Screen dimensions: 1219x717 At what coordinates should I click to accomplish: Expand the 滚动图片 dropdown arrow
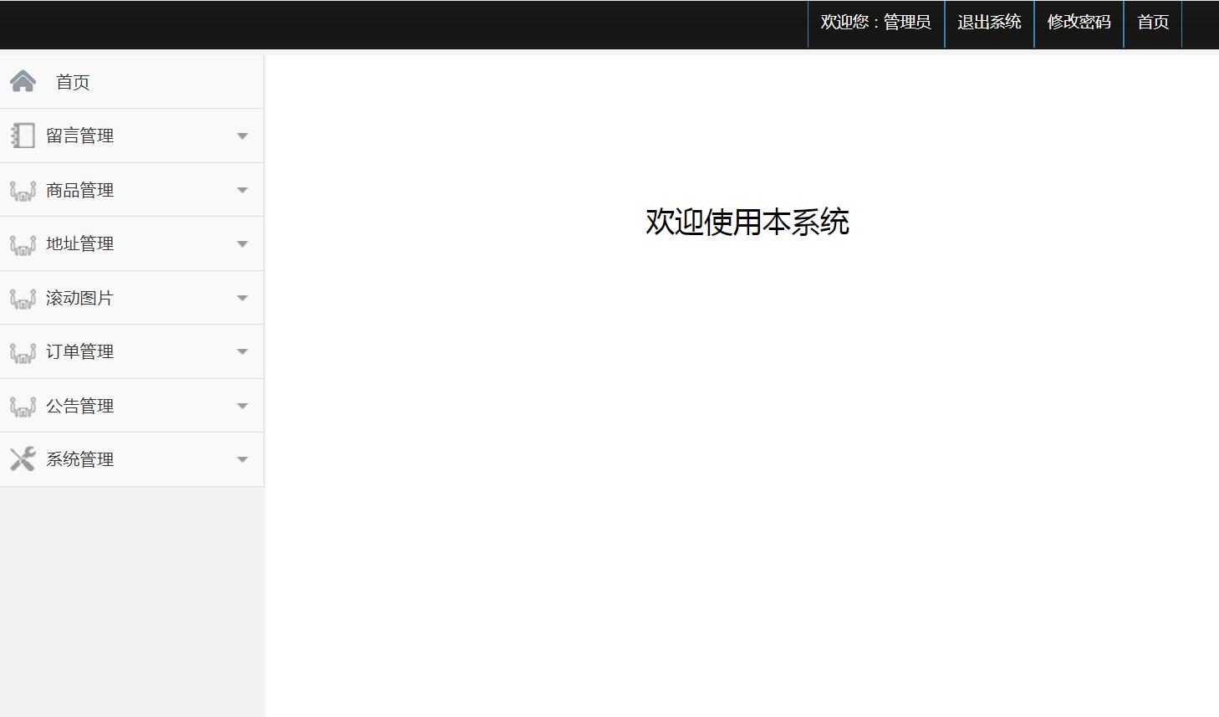pyautogui.click(x=242, y=298)
